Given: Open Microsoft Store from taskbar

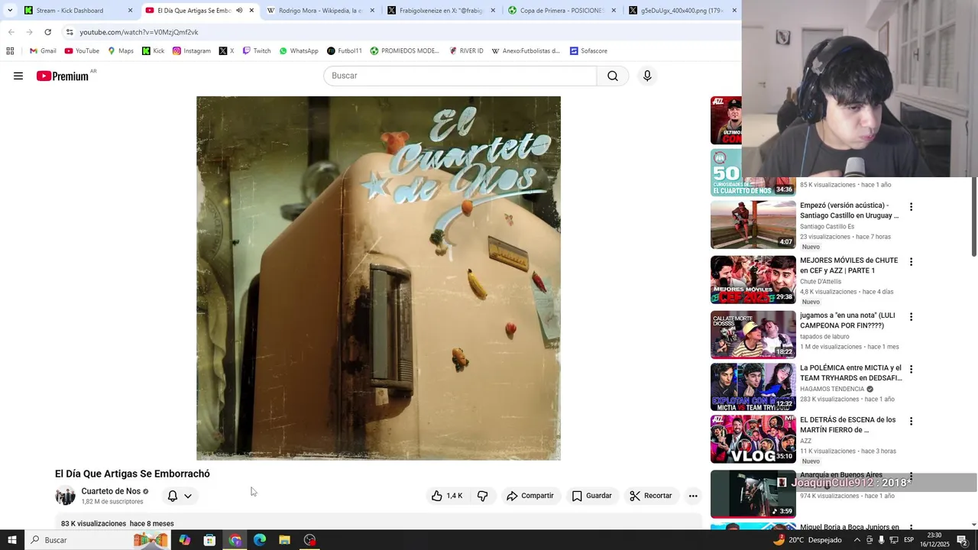Looking at the screenshot, I should pos(209,540).
